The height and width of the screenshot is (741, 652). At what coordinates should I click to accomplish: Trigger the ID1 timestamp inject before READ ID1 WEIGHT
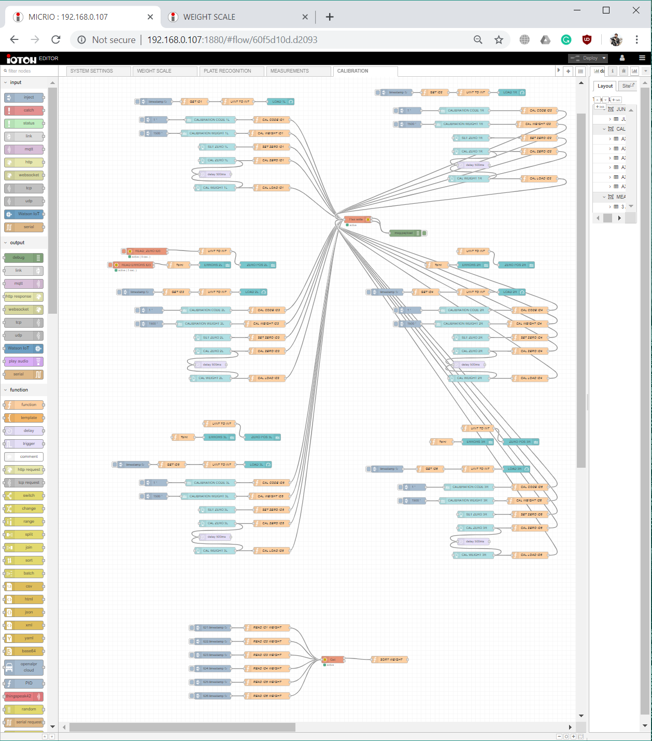coord(192,628)
